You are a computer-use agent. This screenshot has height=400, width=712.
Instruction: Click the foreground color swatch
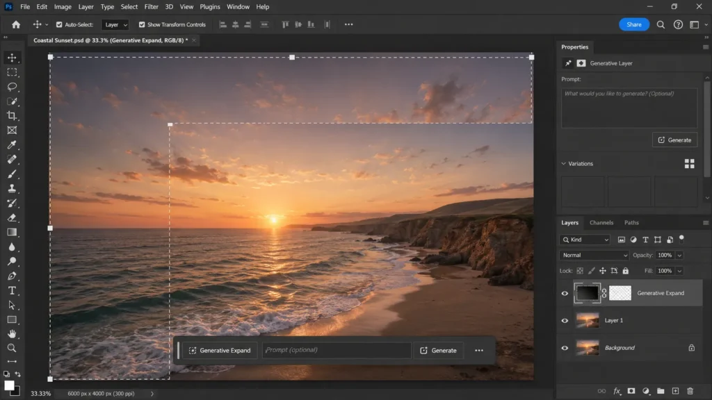[x=9, y=385]
